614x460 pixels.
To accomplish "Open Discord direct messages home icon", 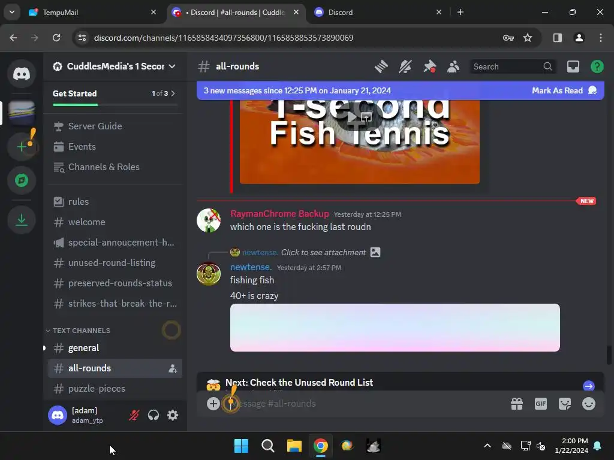I will (22, 74).
